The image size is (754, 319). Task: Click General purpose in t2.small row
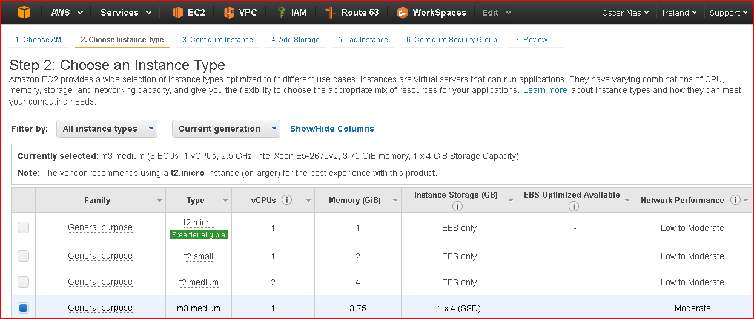pos(100,256)
